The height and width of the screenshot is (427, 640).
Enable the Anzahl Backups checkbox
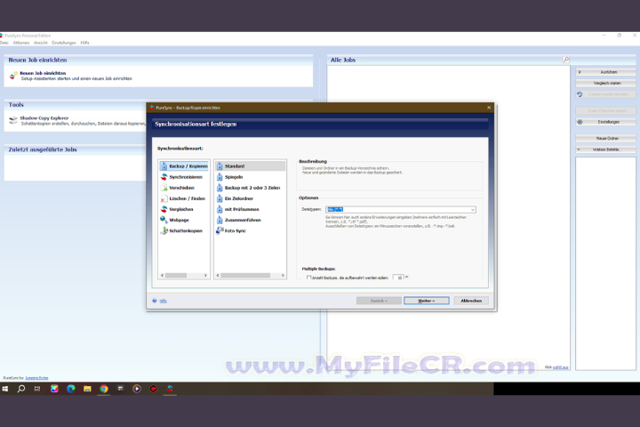309,278
